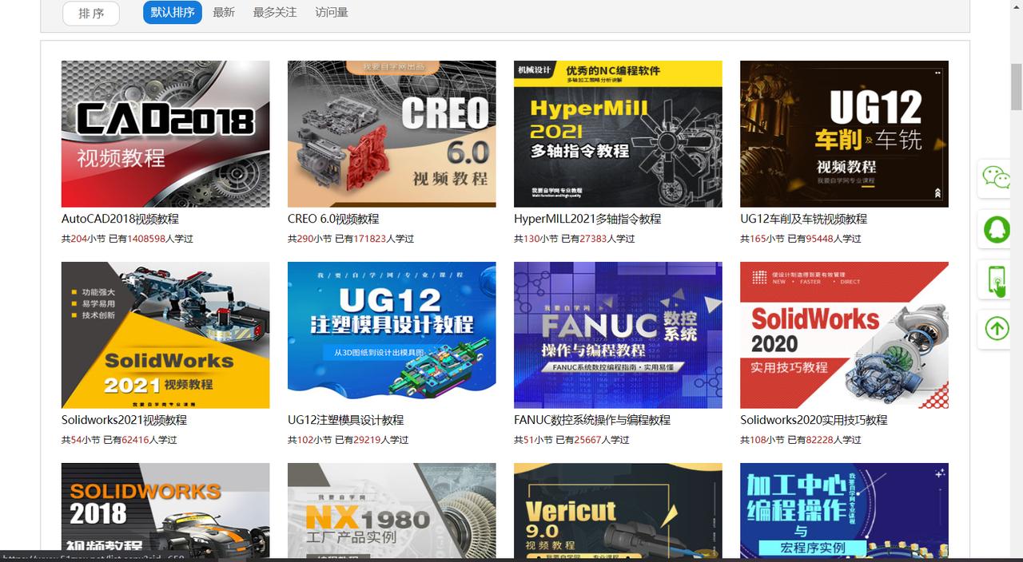Sort the list by 访问量
Screen dimensions: 1023x562
coord(330,13)
